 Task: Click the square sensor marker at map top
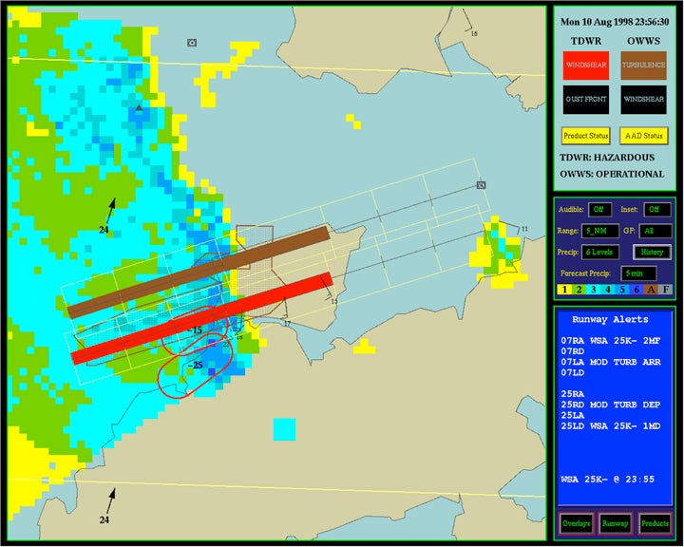[x=192, y=43]
